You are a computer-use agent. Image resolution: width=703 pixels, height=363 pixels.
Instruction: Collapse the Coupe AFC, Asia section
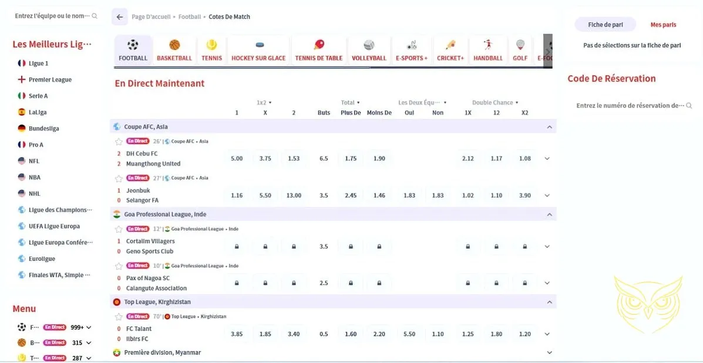click(x=549, y=127)
